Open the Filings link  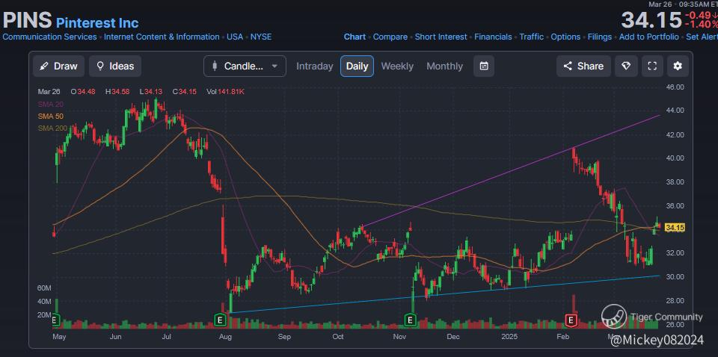click(x=600, y=37)
